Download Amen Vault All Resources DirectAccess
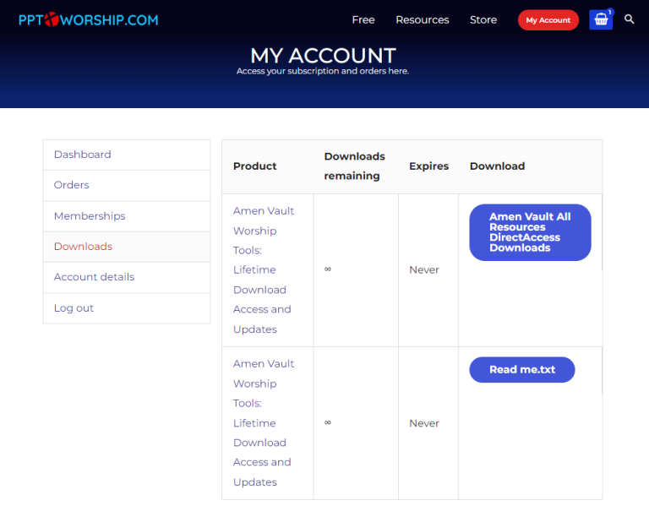 tap(530, 232)
